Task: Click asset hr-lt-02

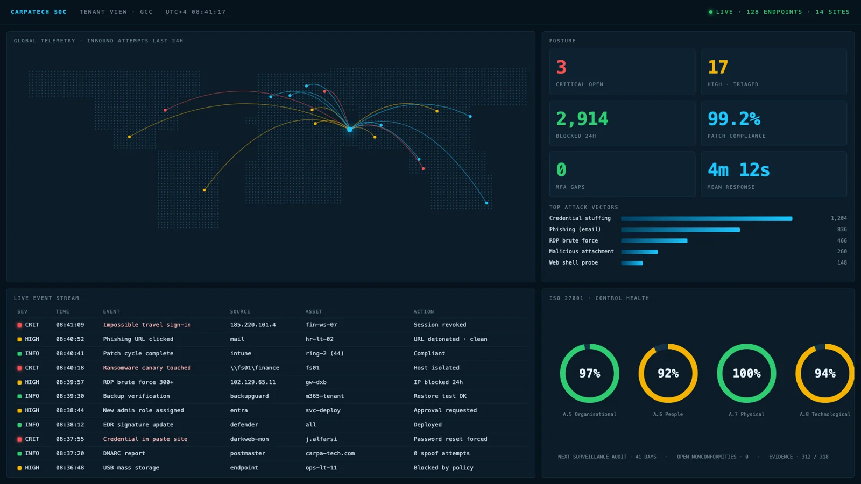Action: click(x=320, y=339)
